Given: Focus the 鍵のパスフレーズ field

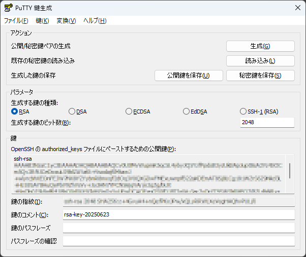Looking at the screenshot, I should (x=179, y=228).
